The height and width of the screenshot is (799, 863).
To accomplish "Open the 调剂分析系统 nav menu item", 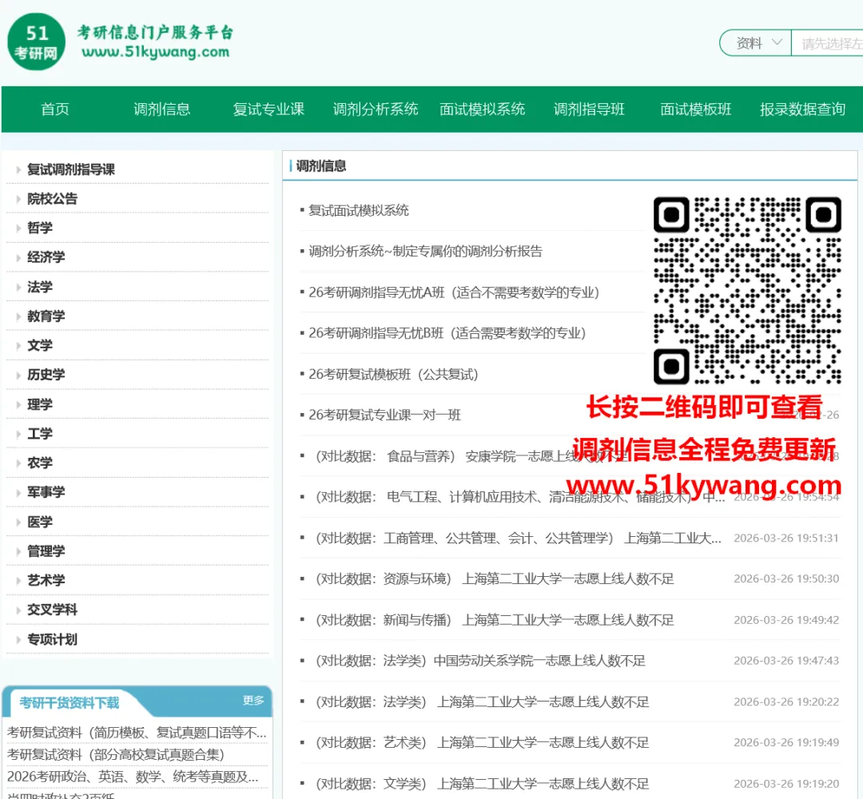I will point(376,109).
